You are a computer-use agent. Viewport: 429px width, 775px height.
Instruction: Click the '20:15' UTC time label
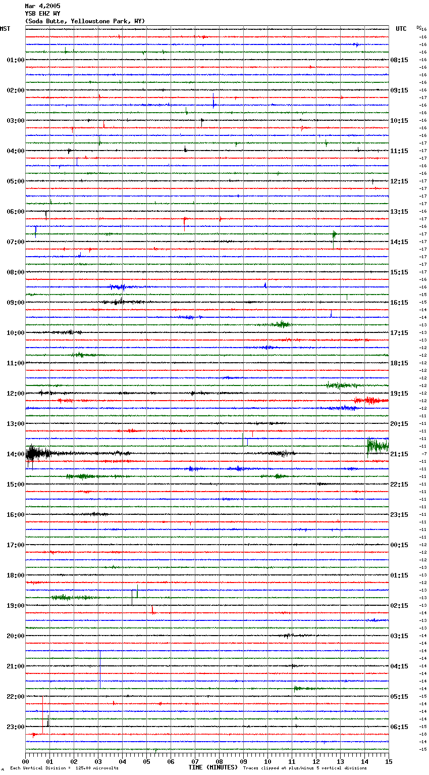[x=399, y=424]
